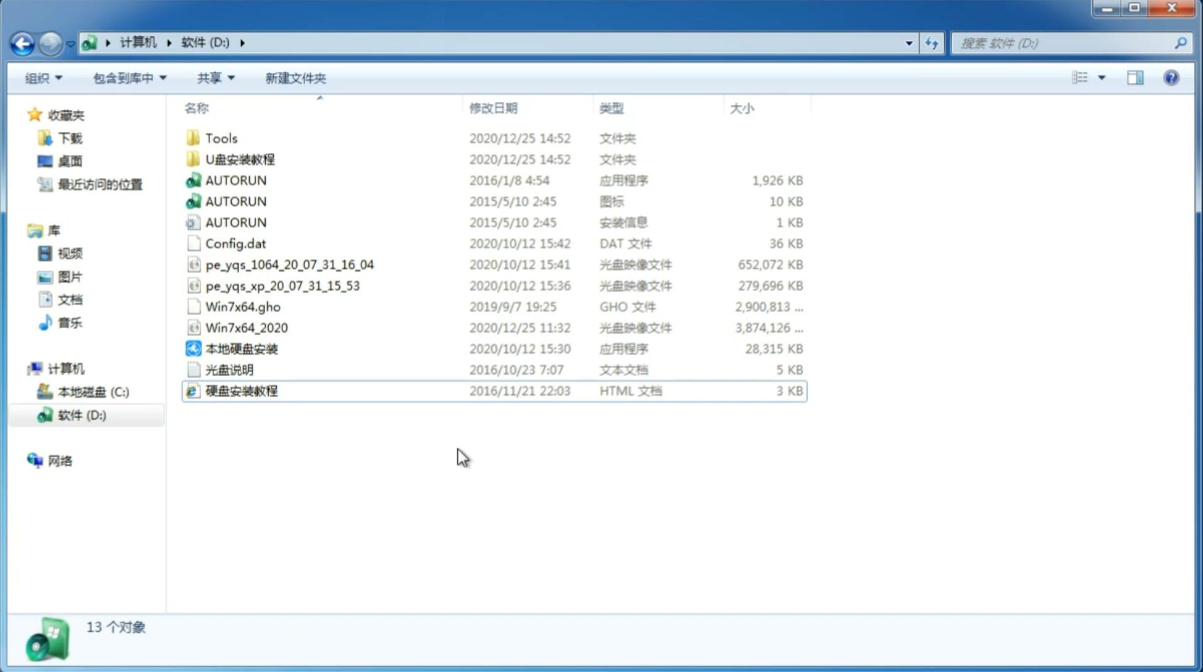This screenshot has width=1203, height=672.
Task: Launch 本地硬盘安装 application
Action: 241,348
